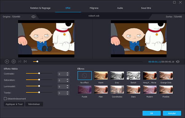Apply the Coordinates filter
The height and width of the screenshot is (118, 185).
[x=117, y=89]
